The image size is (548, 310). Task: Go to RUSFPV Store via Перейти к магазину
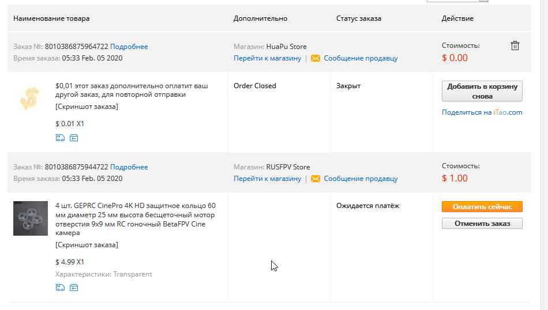click(x=267, y=179)
